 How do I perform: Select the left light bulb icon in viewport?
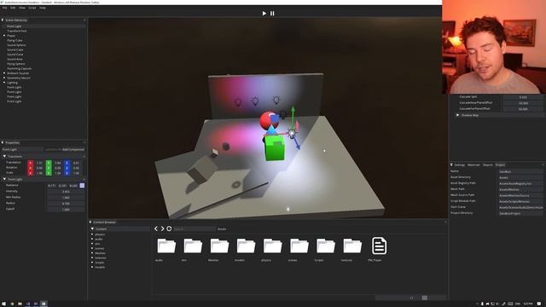click(x=238, y=102)
